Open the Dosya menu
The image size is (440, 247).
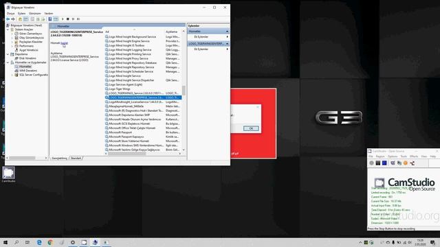pyautogui.click(x=11, y=14)
